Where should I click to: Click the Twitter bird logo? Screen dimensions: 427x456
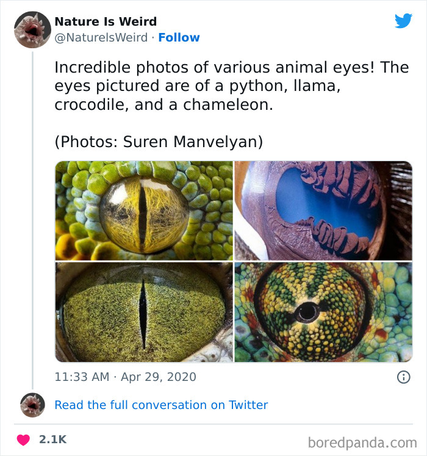(x=403, y=21)
